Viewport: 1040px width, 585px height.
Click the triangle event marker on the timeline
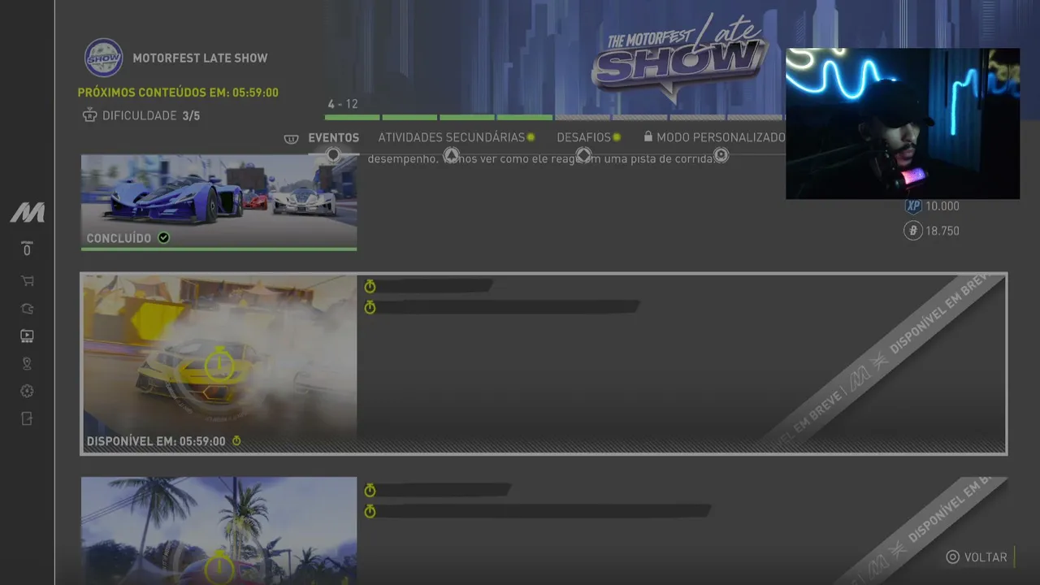[x=451, y=154]
